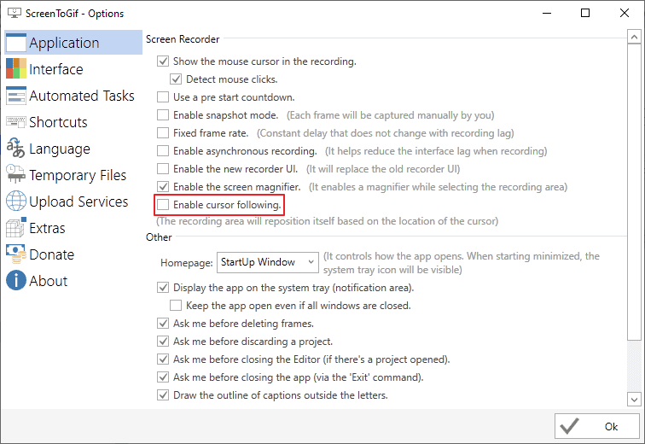This screenshot has width=645, height=444.
Task: Toggle Ask me before discarding a project
Action: coord(163,342)
